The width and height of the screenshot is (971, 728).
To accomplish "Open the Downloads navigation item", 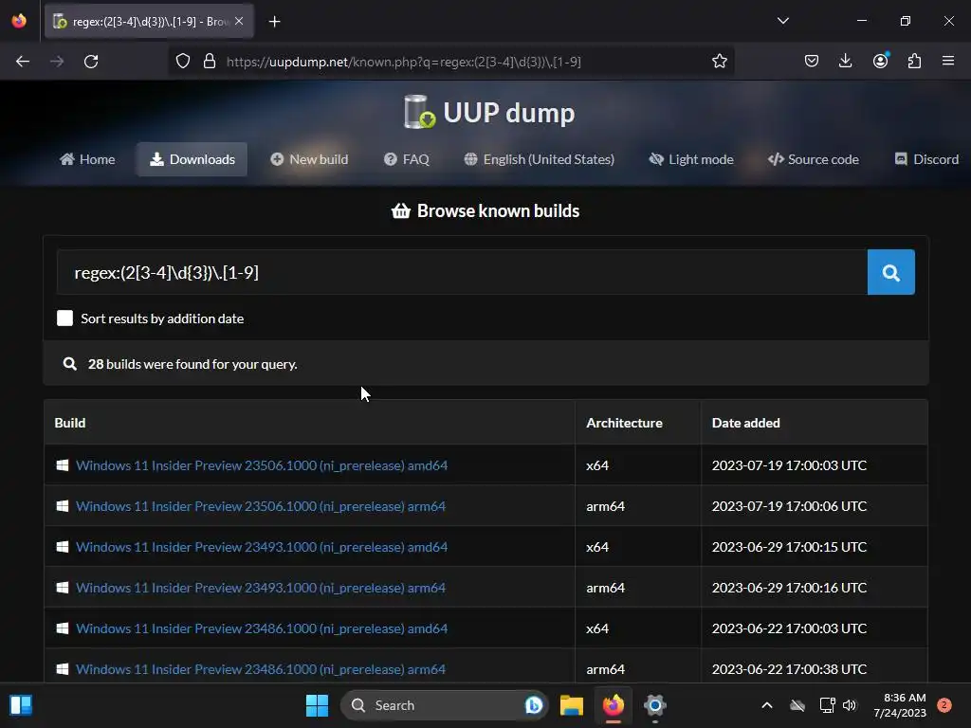I will coord(192,159).
